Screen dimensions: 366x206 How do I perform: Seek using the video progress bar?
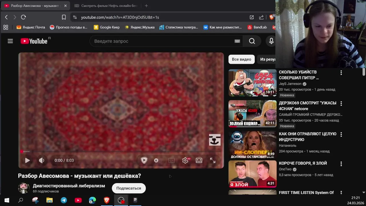121,152
